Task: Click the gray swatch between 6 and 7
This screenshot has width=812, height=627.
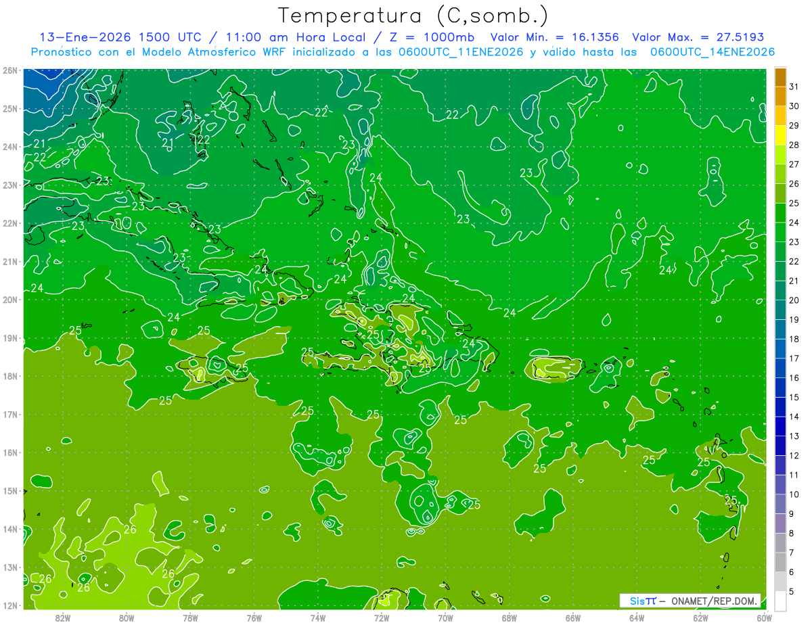Action: pos(780,562)
